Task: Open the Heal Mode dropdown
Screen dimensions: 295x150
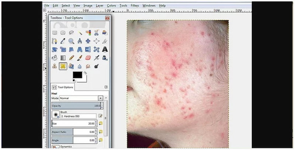Action: 100,98
